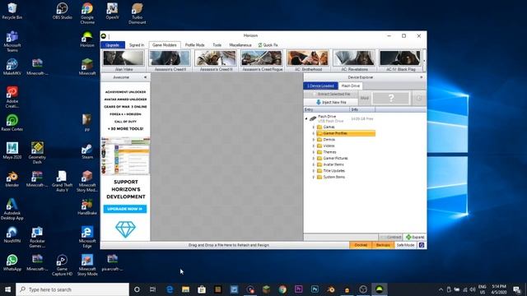Open the Assassin's Creed III modder thumbnail
This screenshot has height=296, width=527.
tap(216, 60)
